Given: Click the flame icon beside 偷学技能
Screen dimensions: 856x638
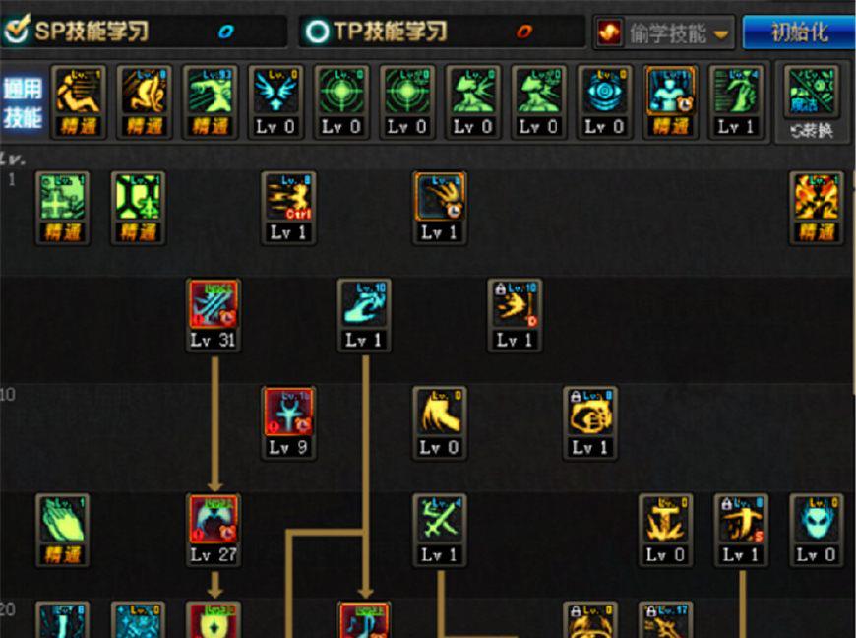Looking at the screenshot, I should pos(609,32).
